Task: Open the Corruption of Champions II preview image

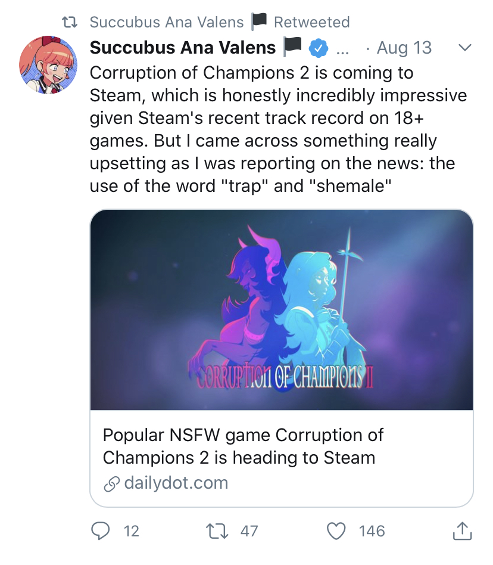Action: click(282, 310)
